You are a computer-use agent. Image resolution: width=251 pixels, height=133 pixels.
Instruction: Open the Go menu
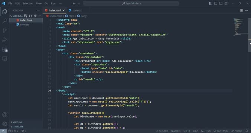(46, 3)
